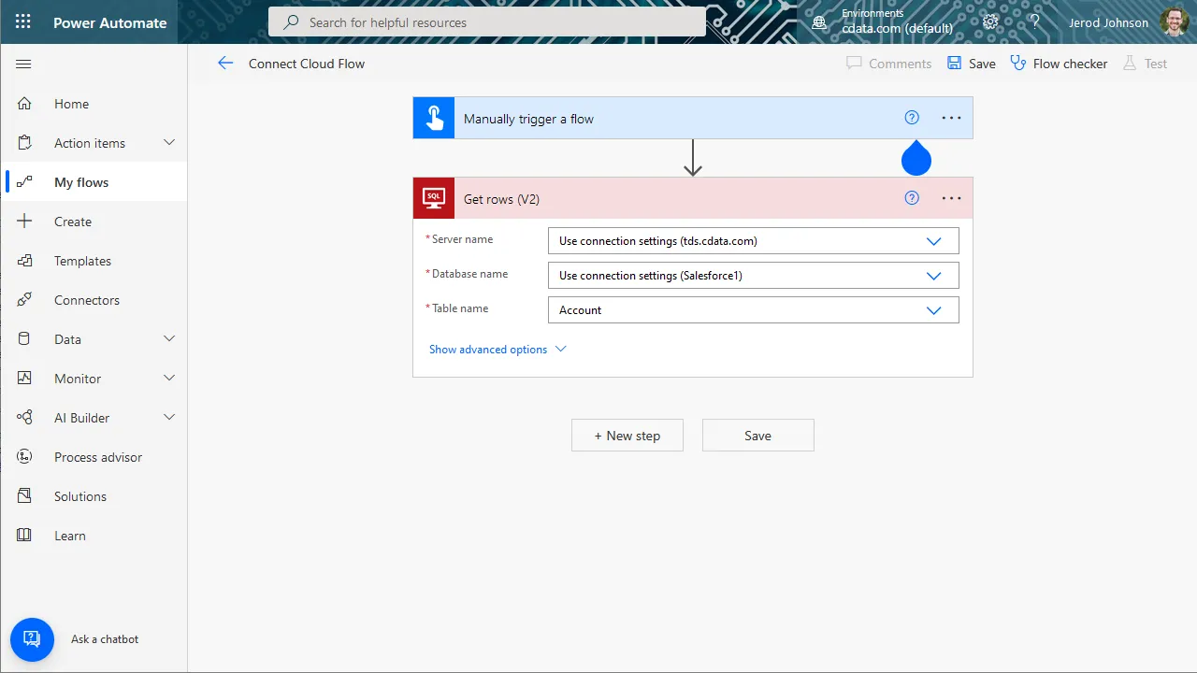
Task: Open the help icon on Get rows (V2)
Action: click(x=912, y=197)
